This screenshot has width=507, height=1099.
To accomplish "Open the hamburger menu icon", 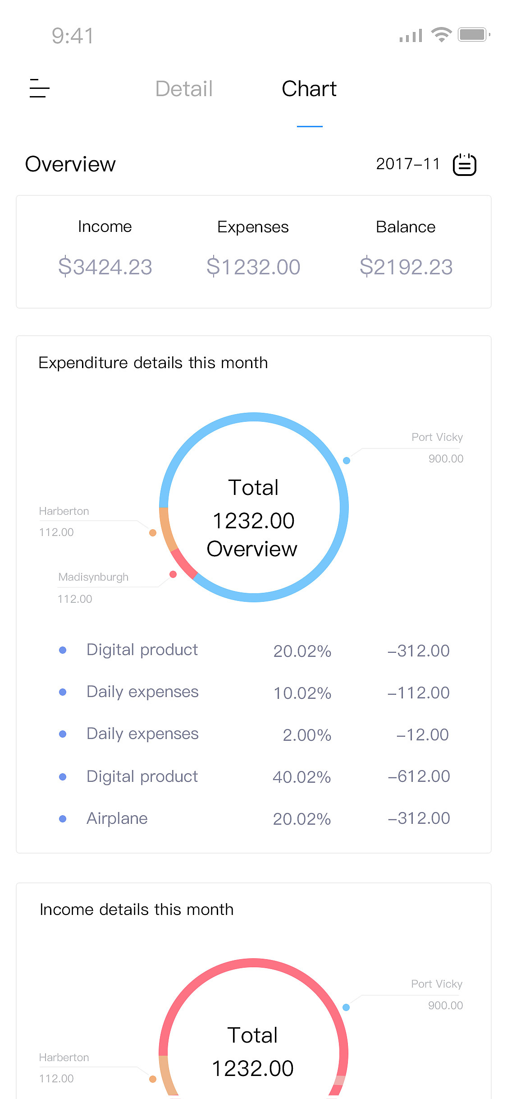I will 39,88.
